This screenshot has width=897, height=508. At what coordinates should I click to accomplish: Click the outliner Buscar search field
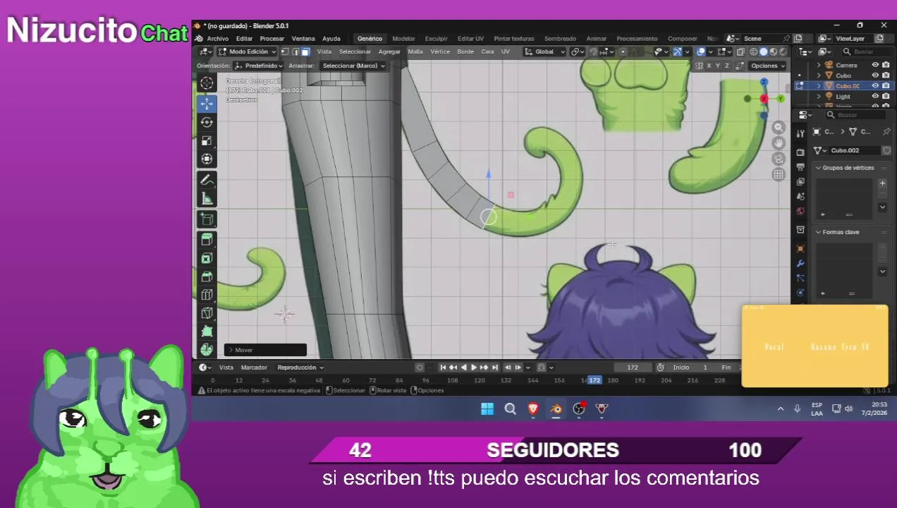coord(867,52)
